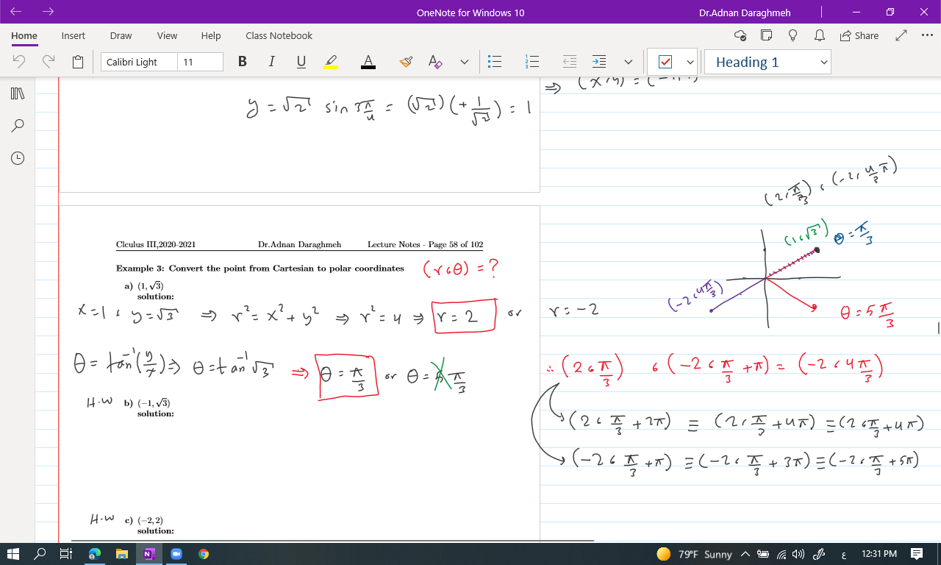941x565 pixels.
Task: Expand the Heading 1 styles dropdown
Action: pyautogui.click(x=824, y=63)
